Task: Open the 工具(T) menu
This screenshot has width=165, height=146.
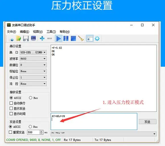Action: [x=51, y=32]
